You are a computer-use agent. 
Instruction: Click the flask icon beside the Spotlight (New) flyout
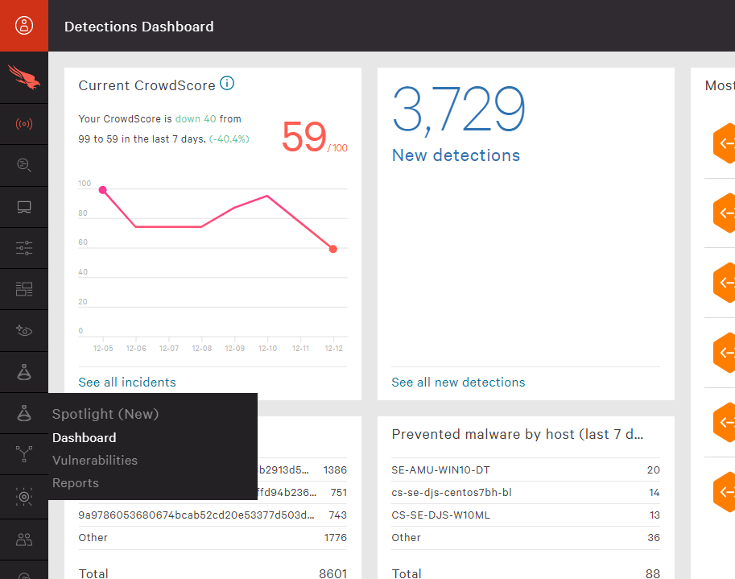[24, 413]
